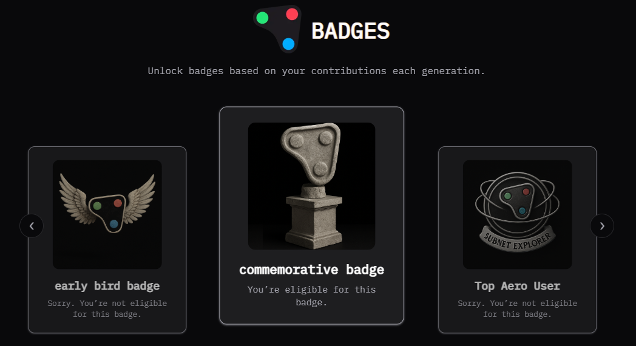This screenshot has height=346, width=636.
Task: Click the Badges logo icon in the header
Action: click(x=277, y=29)
